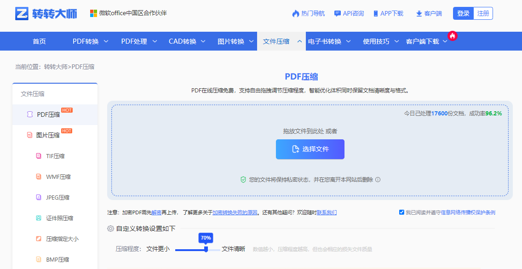Expand the 客户端下载 dropdown menu
Image resolution: width=522 pixels, height=269 pixels.
pos(445,41)
